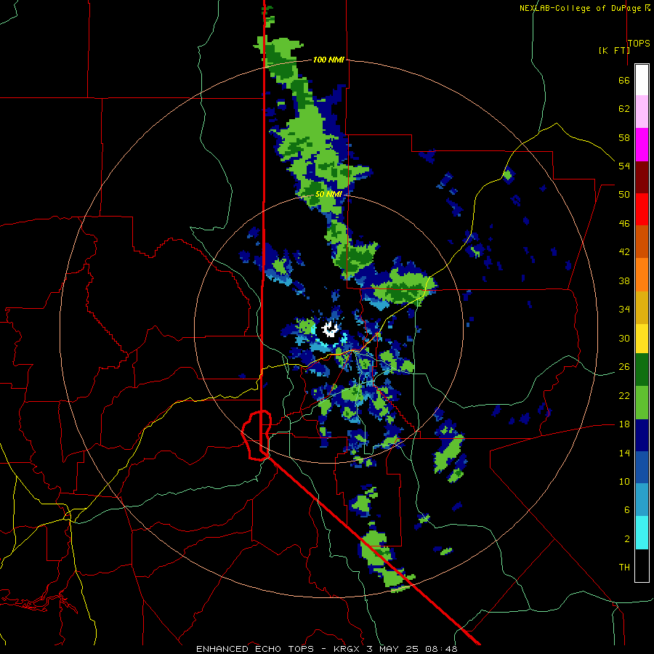Click the ENHANCED ECHO TOPS KRGX caption
The image size is (654, 654).
click(326, 649)
